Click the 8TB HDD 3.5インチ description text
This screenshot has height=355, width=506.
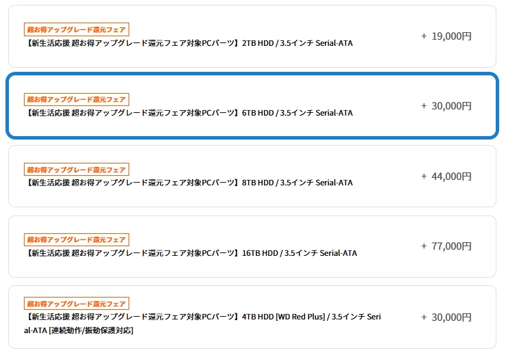click(x=189, y=183)
